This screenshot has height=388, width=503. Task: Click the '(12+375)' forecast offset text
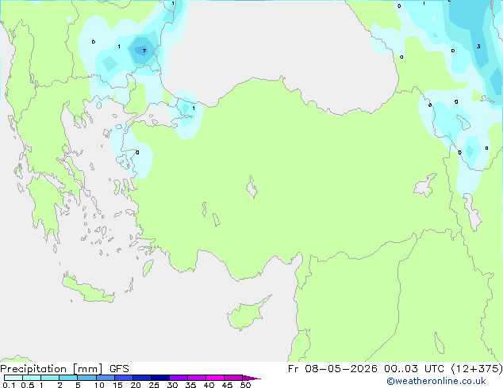pyautogui.click(x=477, y=369)
